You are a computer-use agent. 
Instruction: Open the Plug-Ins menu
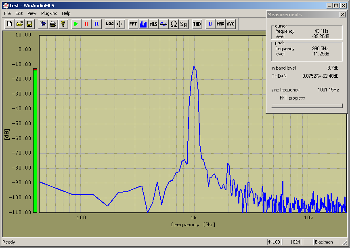[x=49, y=13]
